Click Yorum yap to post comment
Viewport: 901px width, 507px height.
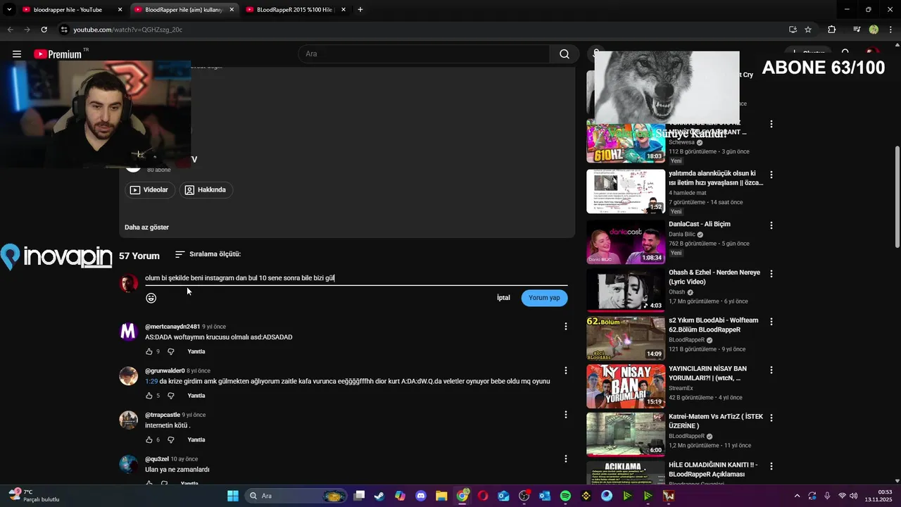[544, 298]
